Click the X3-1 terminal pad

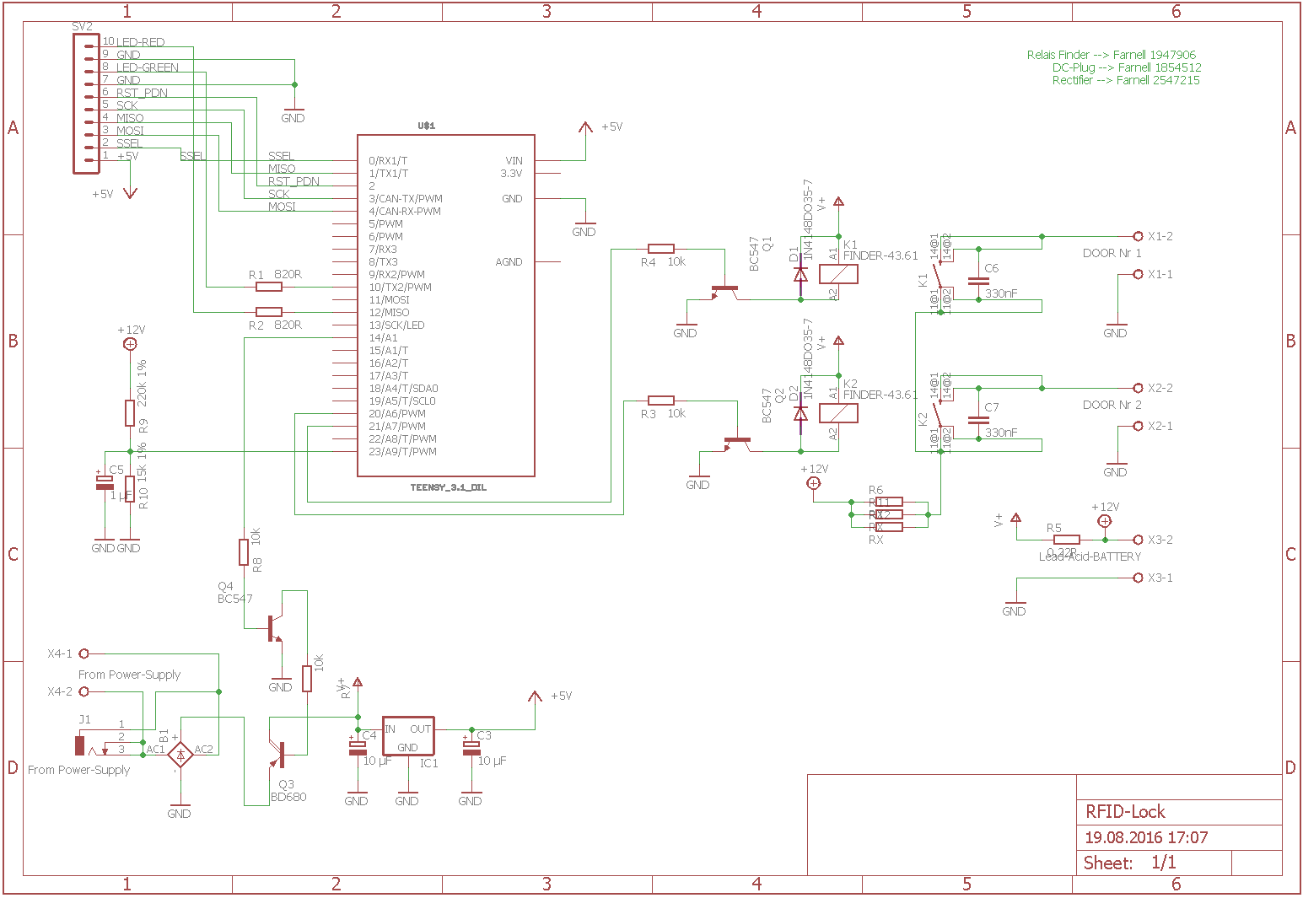(x=1138, y=578)
